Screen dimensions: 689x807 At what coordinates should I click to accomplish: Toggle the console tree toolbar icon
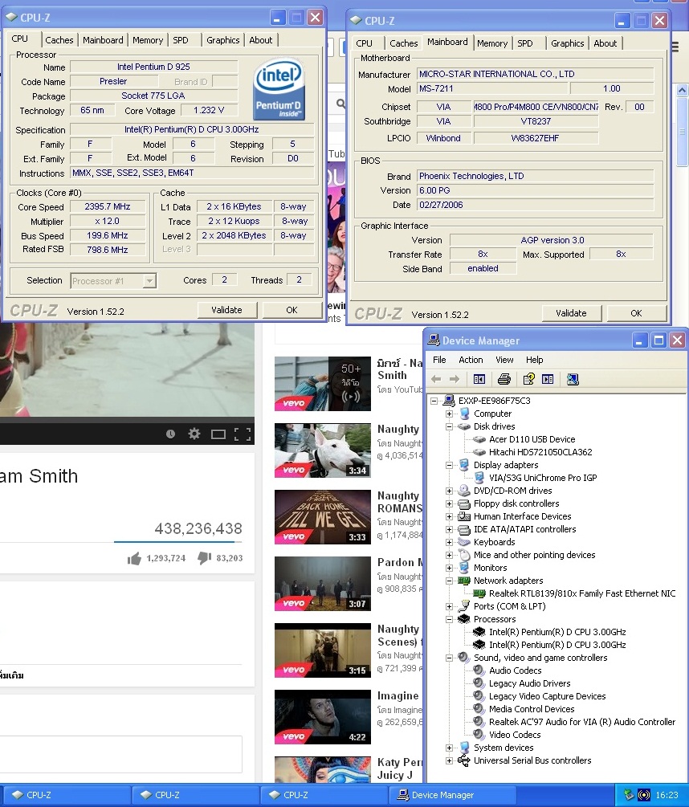tap(479, 379)
